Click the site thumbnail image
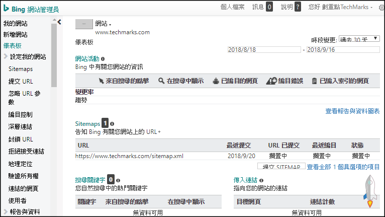385x217 pixels. [84, 24]
